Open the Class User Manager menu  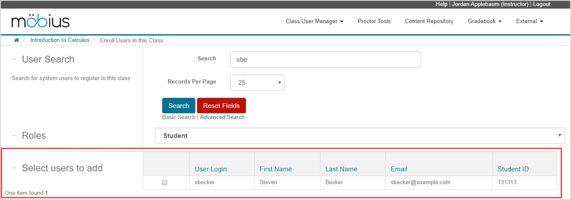314,21
